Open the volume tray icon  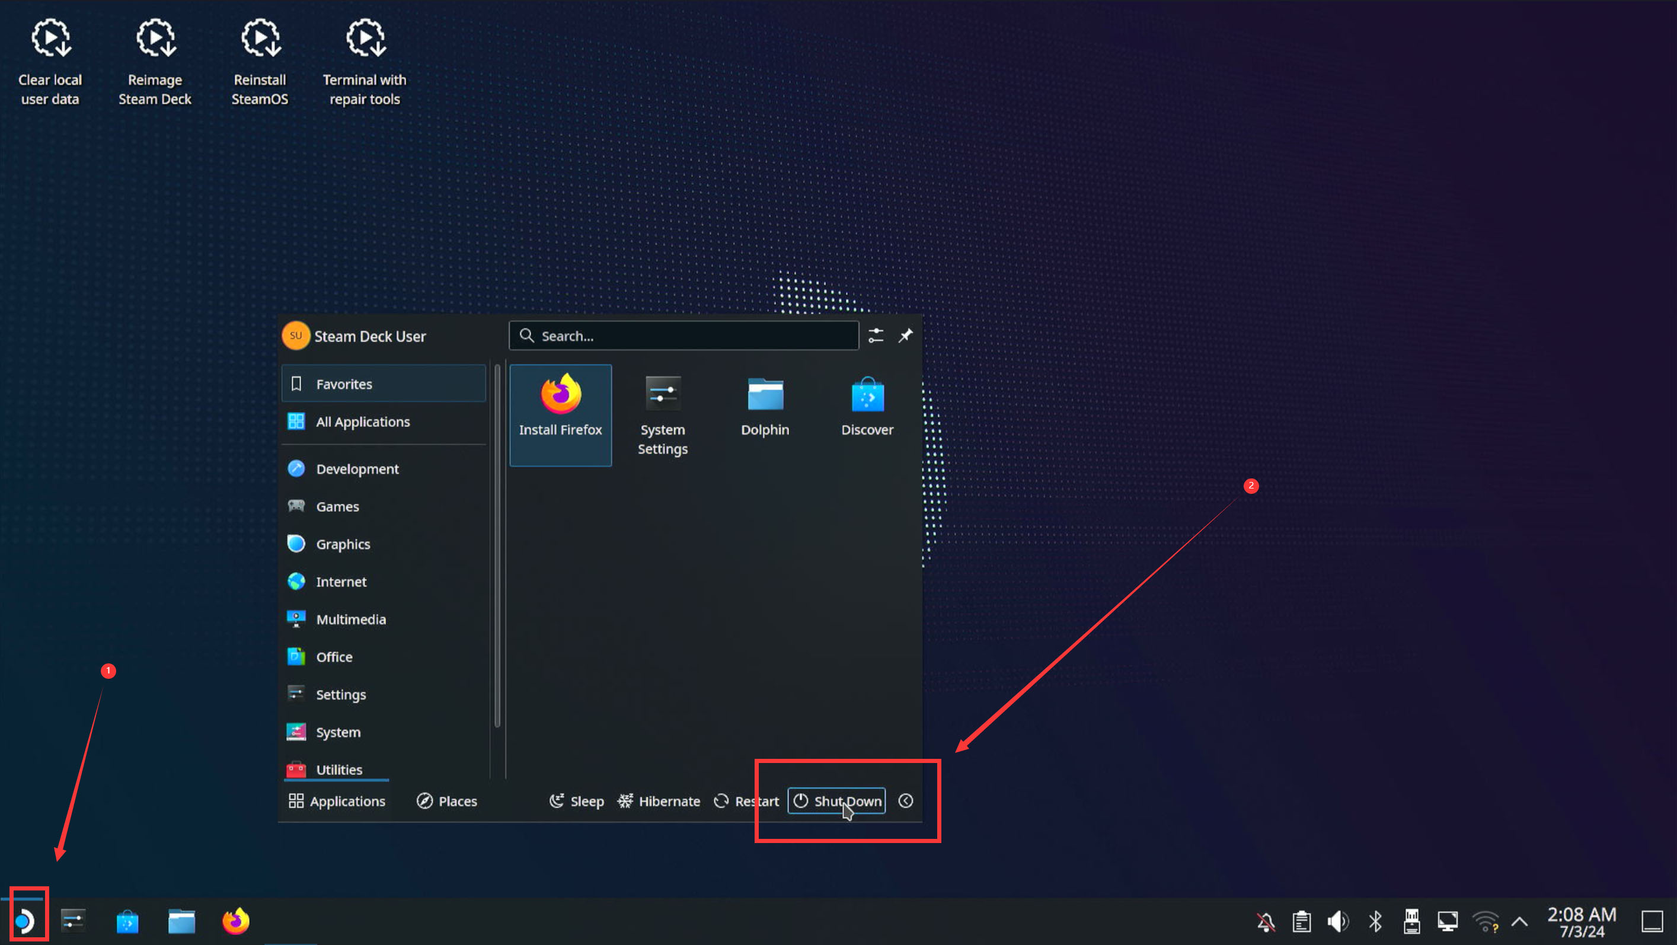1338,921
